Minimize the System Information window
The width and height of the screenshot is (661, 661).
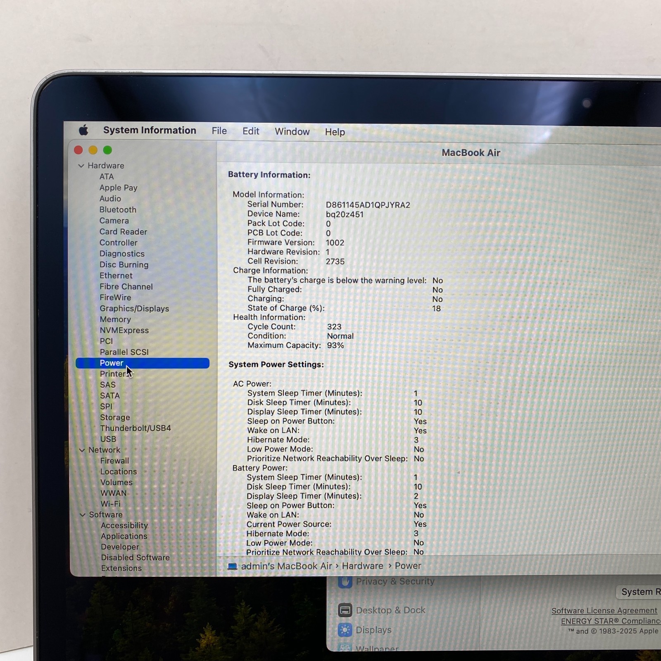(x=93, y=150)
